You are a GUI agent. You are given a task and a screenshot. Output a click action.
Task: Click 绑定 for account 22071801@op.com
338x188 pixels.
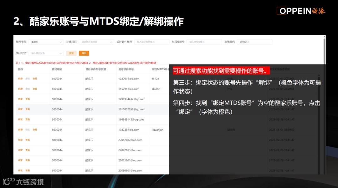pos(20,160)
